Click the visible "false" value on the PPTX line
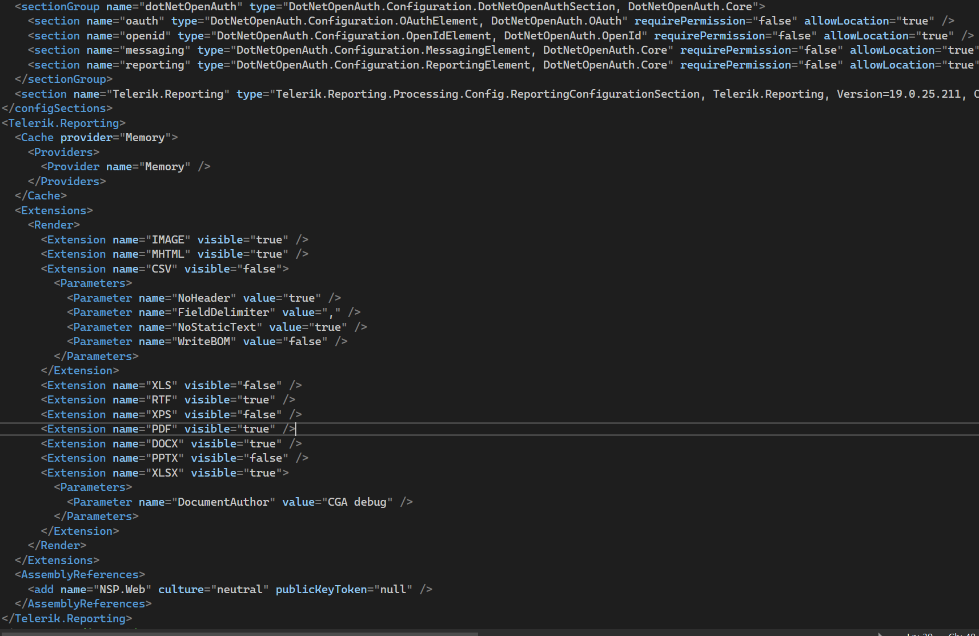979x636 pixels. click(x=266, y=458)
